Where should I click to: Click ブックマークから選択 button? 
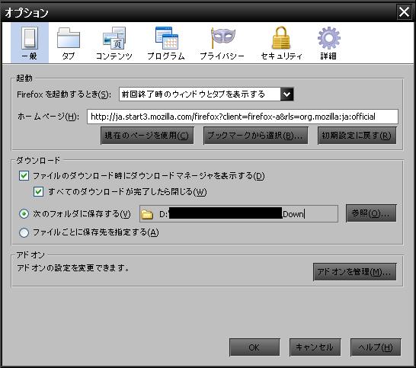(x=255, y=136)
